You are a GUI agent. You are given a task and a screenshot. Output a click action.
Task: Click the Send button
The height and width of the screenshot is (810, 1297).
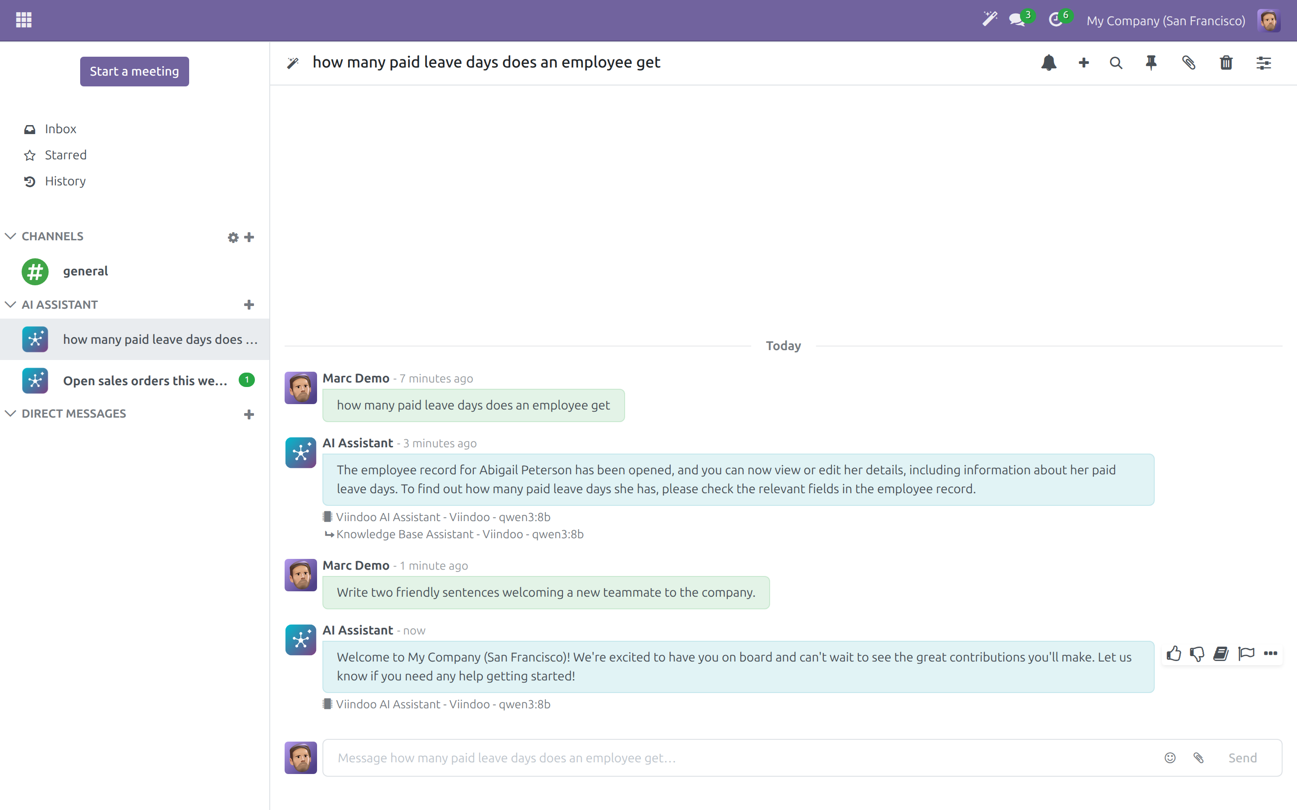tap(1243, 757)
